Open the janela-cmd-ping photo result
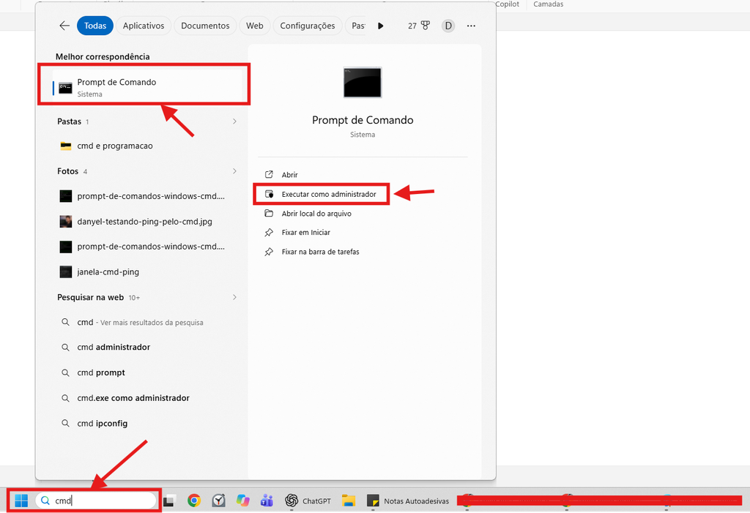Image resolution: width=750 pixels, height=513 pixels. [x=148, y=272]
